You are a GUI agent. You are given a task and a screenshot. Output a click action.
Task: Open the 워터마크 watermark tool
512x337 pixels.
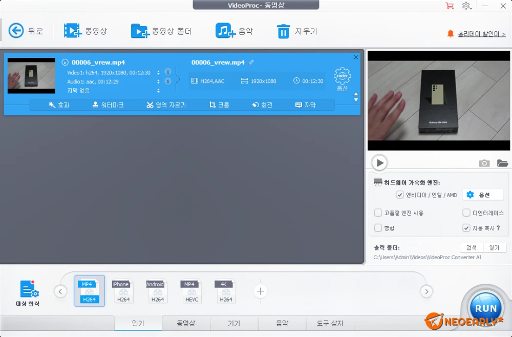108,105
